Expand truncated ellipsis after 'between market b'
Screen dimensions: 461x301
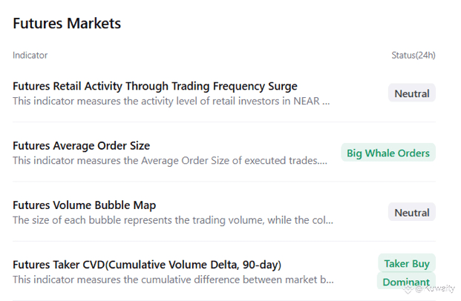point(330,280)
